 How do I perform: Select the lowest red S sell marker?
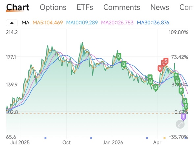160,69
